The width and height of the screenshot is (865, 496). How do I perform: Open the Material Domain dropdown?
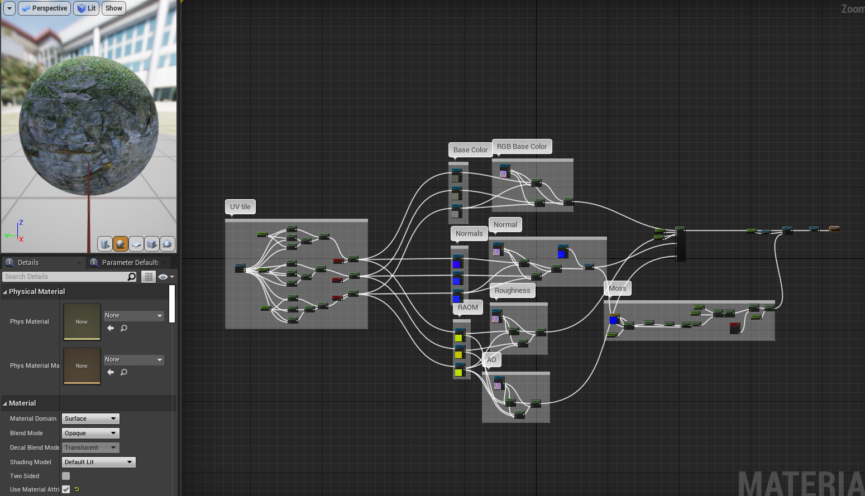pos(90,418)
